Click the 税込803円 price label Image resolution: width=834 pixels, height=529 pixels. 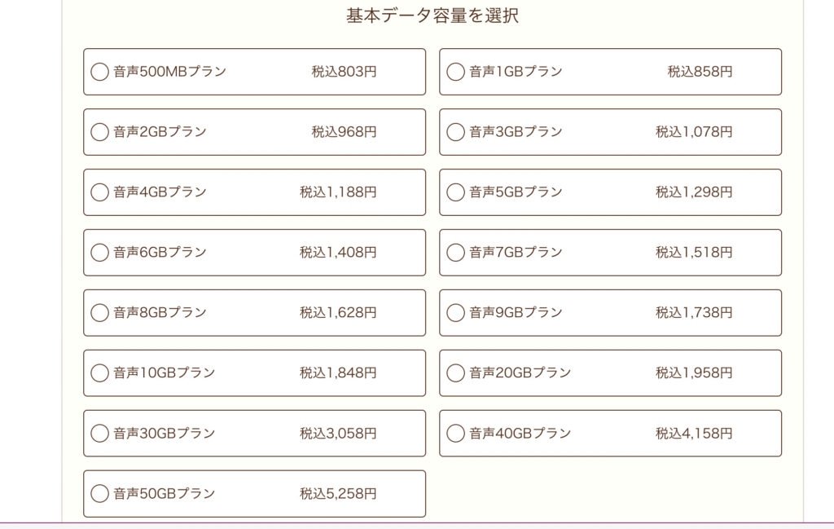click(x=345, y=71)
